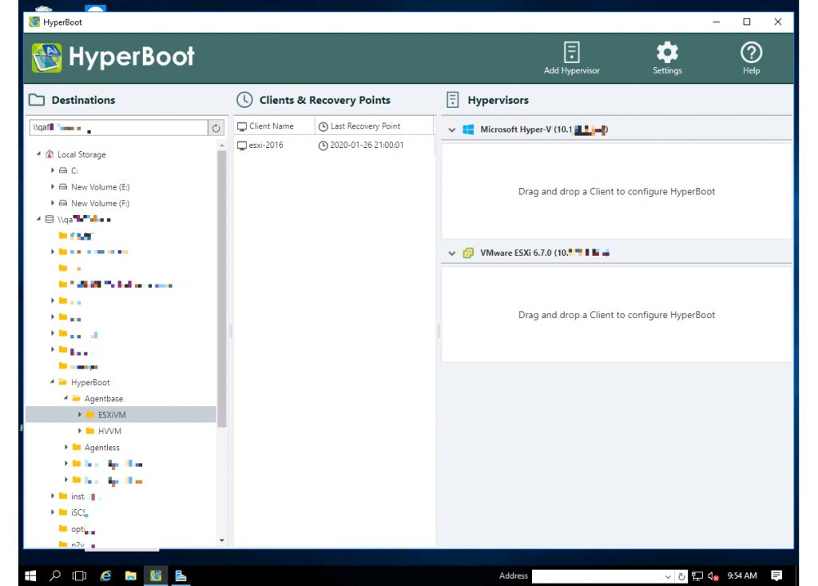The height and width of the screenshot is (586, 818).
Task: Open the Windows Start menu
Action: pyautogui.click(x=30, y=575)
